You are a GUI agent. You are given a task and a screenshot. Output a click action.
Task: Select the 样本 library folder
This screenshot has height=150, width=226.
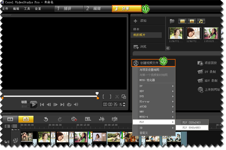coord(136,29)
